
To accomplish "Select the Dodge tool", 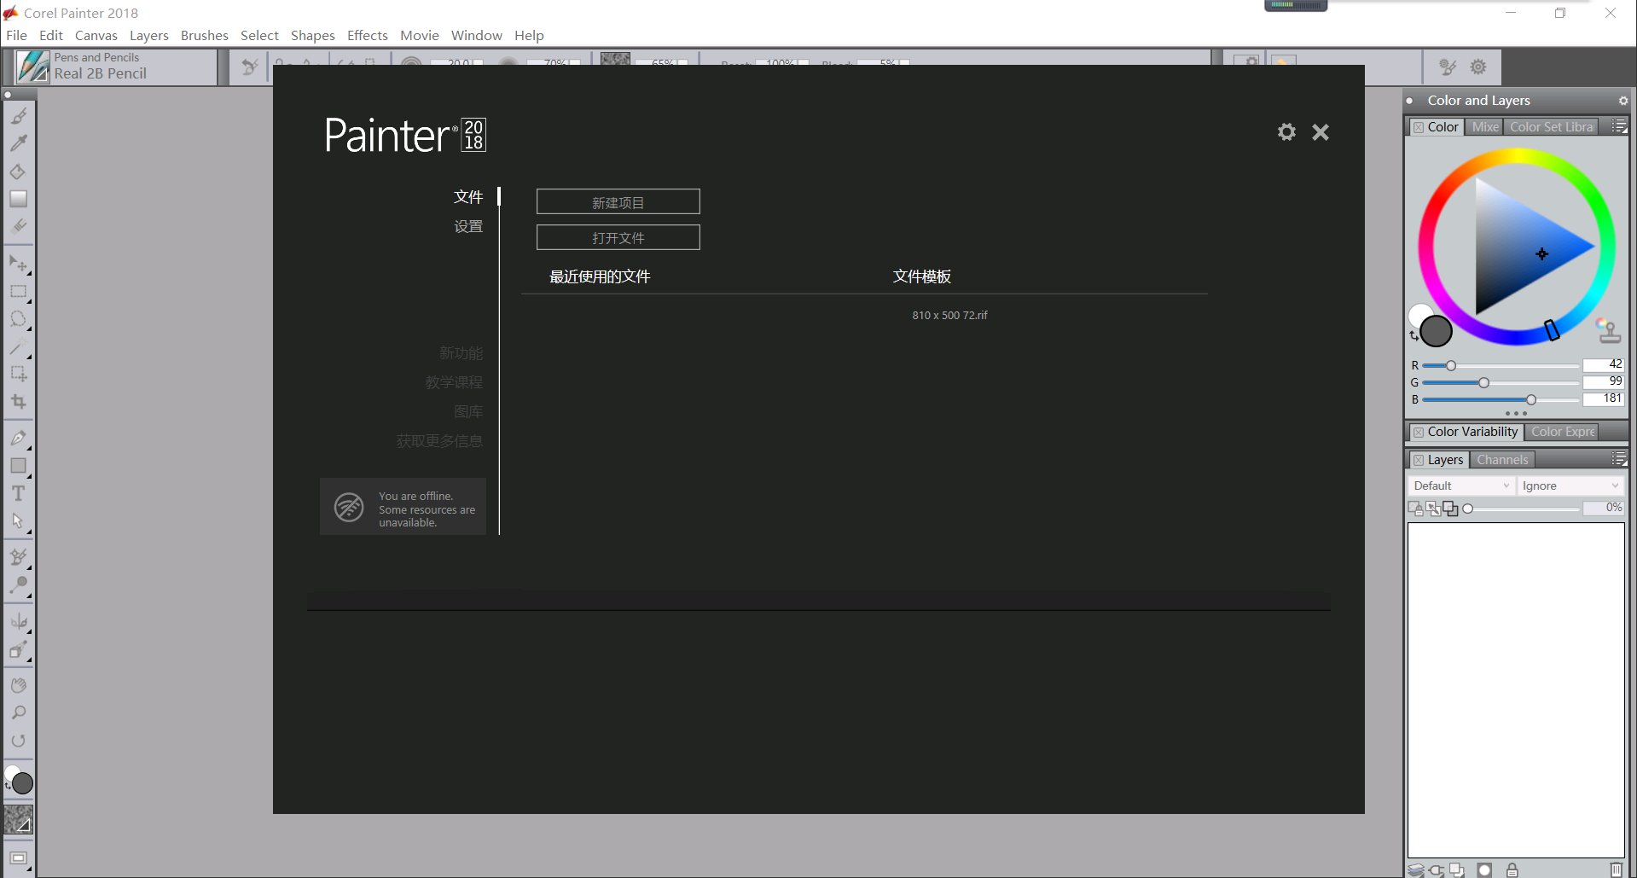I will (x=18, y=585).
